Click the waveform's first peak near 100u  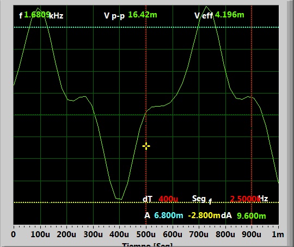coord(38,8)
